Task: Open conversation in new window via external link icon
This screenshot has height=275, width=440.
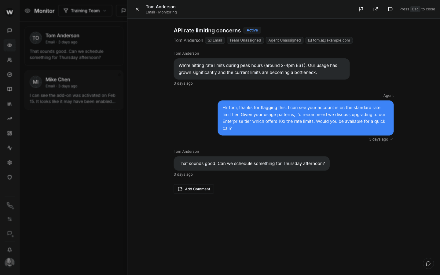Action: coord(376,9)
